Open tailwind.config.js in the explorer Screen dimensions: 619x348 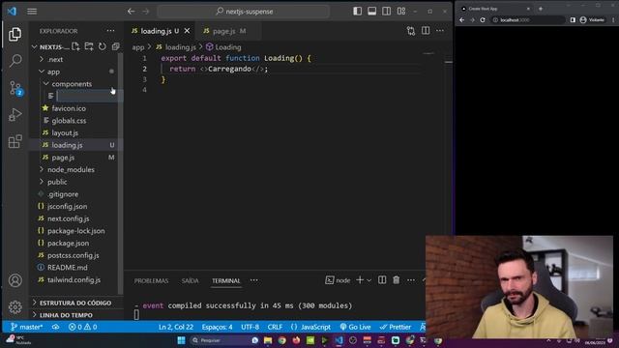pyautogui.click(x=74, y=279)
